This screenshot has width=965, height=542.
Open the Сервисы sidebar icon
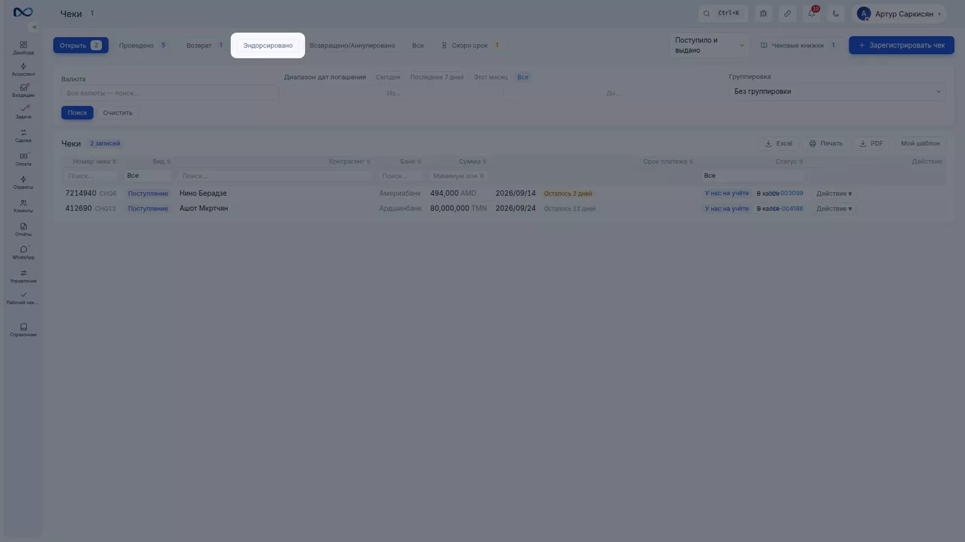coord(23,182)
